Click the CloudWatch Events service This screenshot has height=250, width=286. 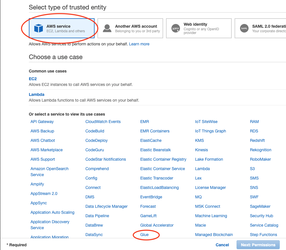tap(103, 122)
